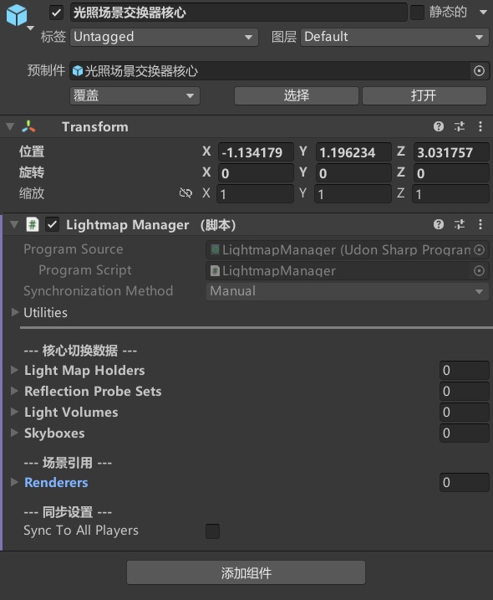Toggle the GameObject active checkbox
Viewport: 493px width, 600px height.
point(56,13)
